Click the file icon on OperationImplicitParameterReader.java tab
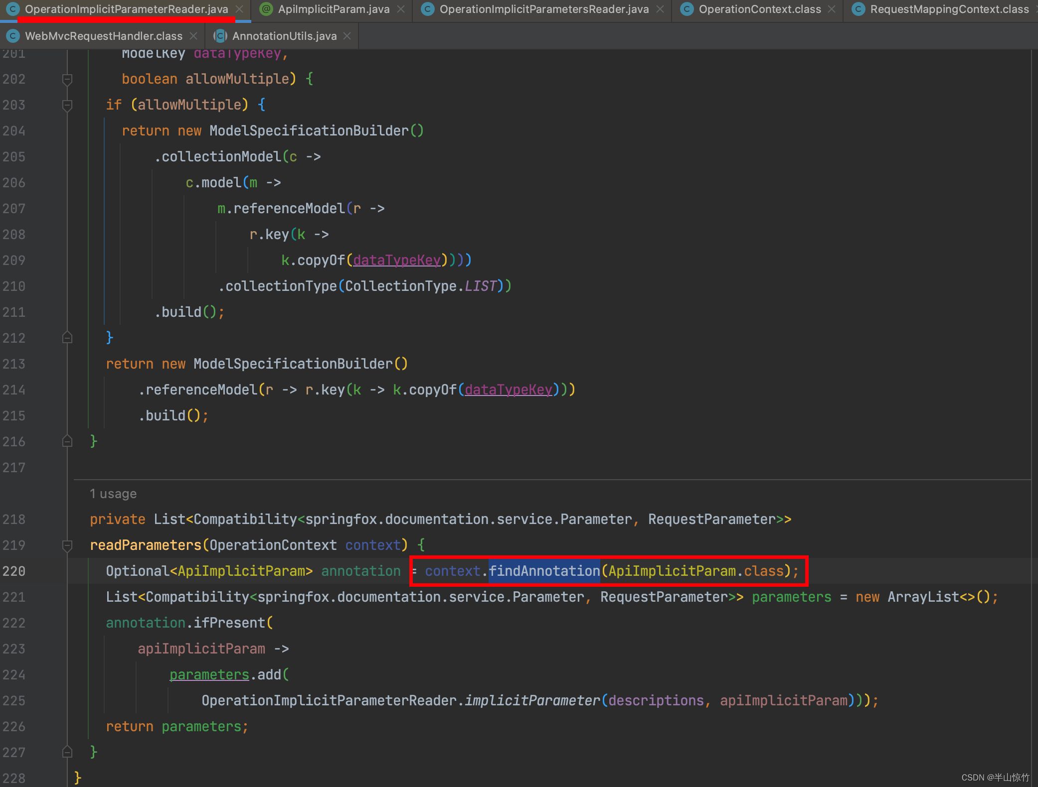1038x787 pixels. click(x=12, y=9)
